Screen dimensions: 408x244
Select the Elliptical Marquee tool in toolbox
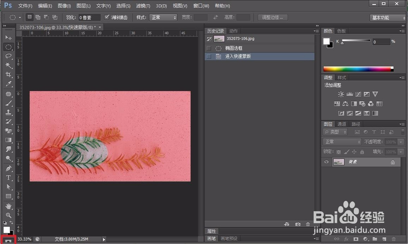click(8, 47)
